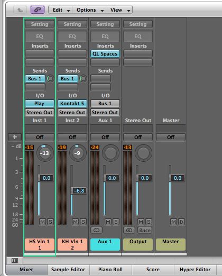This screenshot has height=276, width=222.
Task: Click the Inst 2 fader at -6.8
Action: (79, 191)
